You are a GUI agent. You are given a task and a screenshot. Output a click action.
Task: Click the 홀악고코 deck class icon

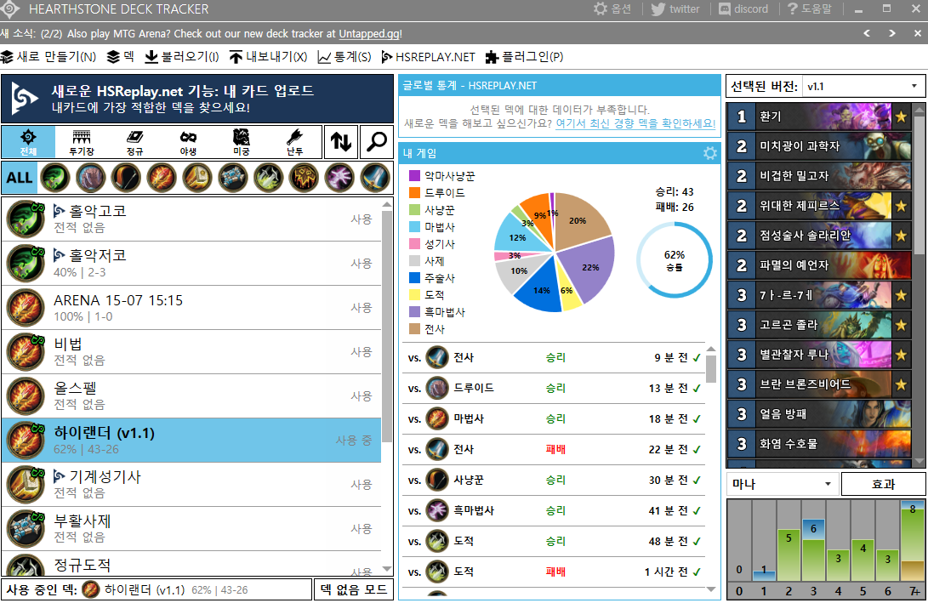tap(26, 219)
